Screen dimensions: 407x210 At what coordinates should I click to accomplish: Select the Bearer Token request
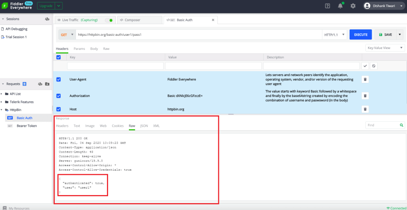point(27,126)
